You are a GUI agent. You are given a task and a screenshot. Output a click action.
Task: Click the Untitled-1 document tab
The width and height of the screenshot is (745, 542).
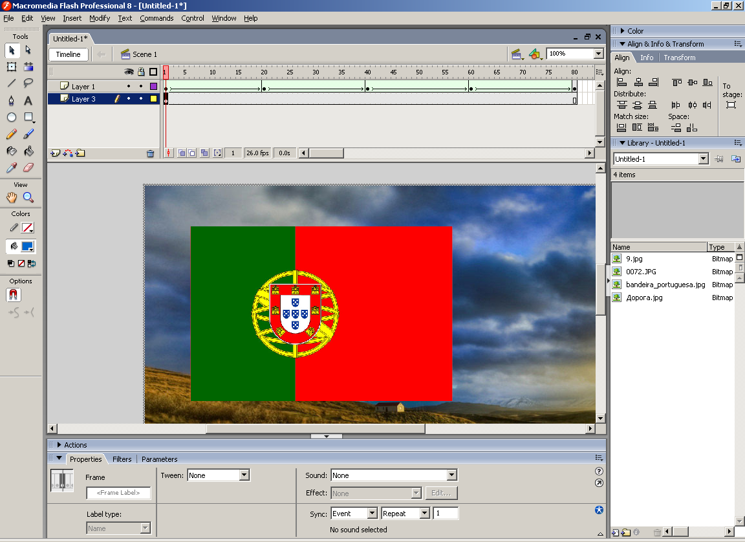pyautogui.click(x=70, y=38)
